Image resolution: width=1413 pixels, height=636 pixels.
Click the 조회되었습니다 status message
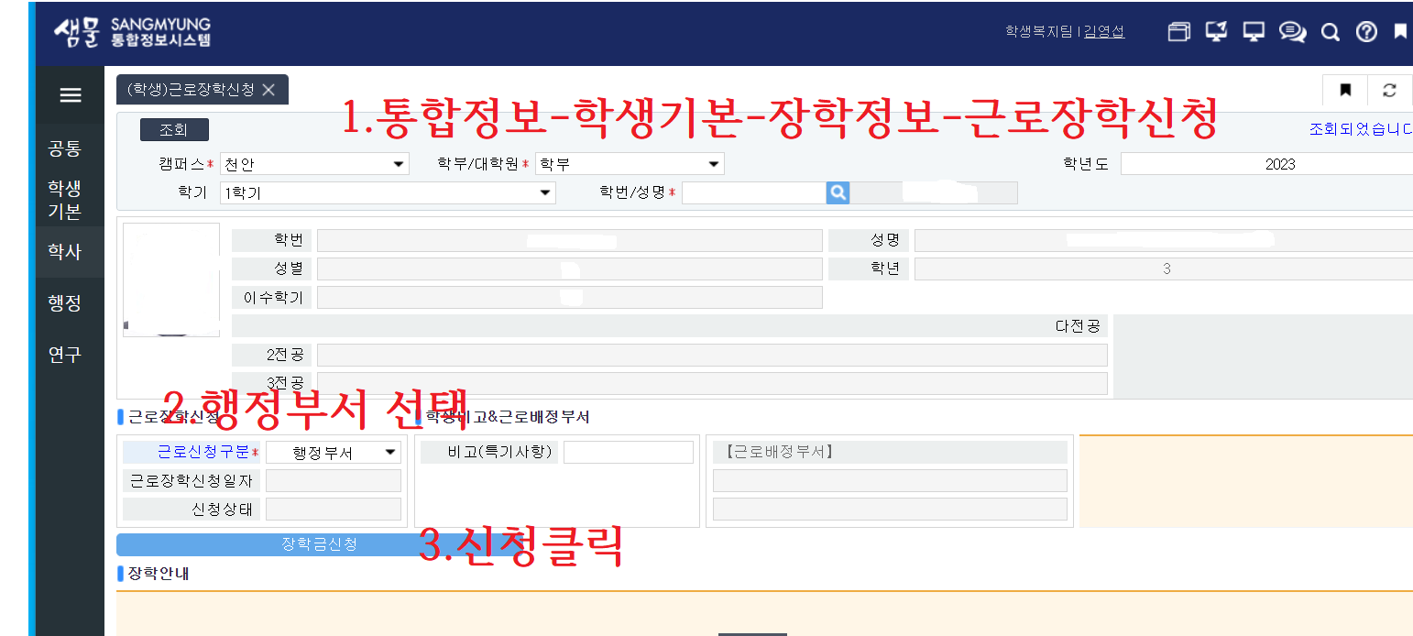tap(1361, 129)
